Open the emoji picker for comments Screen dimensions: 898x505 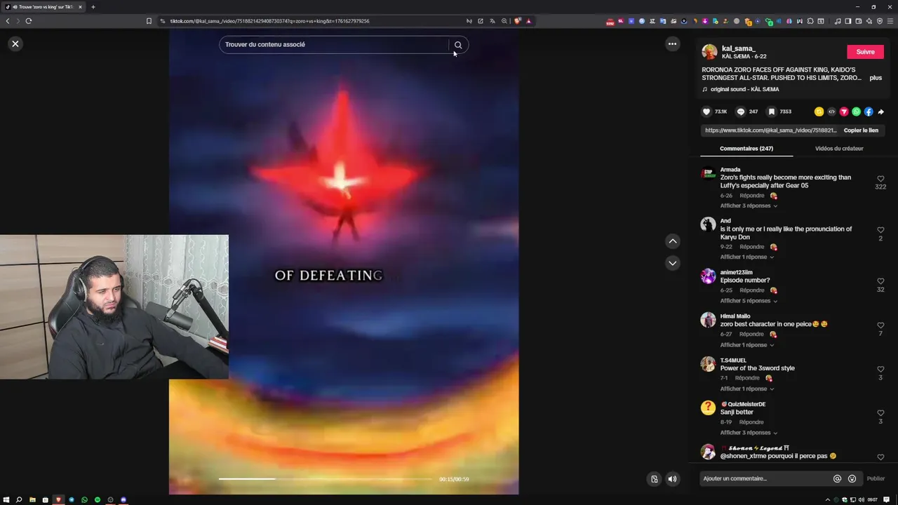pyautogui.click(x=852, y=479)
